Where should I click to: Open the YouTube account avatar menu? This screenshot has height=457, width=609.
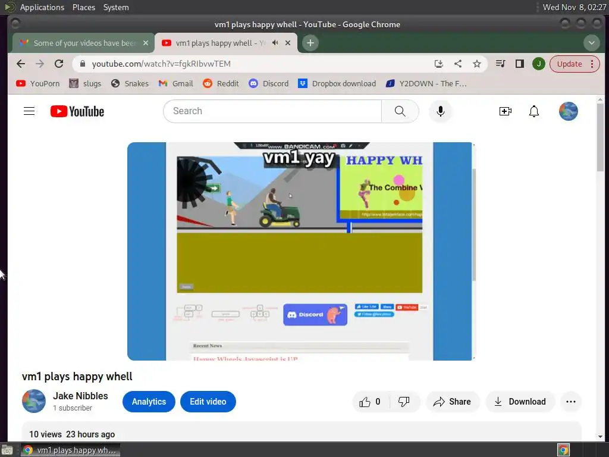(x=568, y=111)
